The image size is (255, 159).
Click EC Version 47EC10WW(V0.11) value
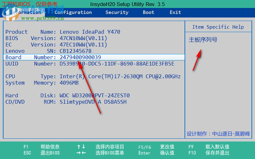(83, 45)
